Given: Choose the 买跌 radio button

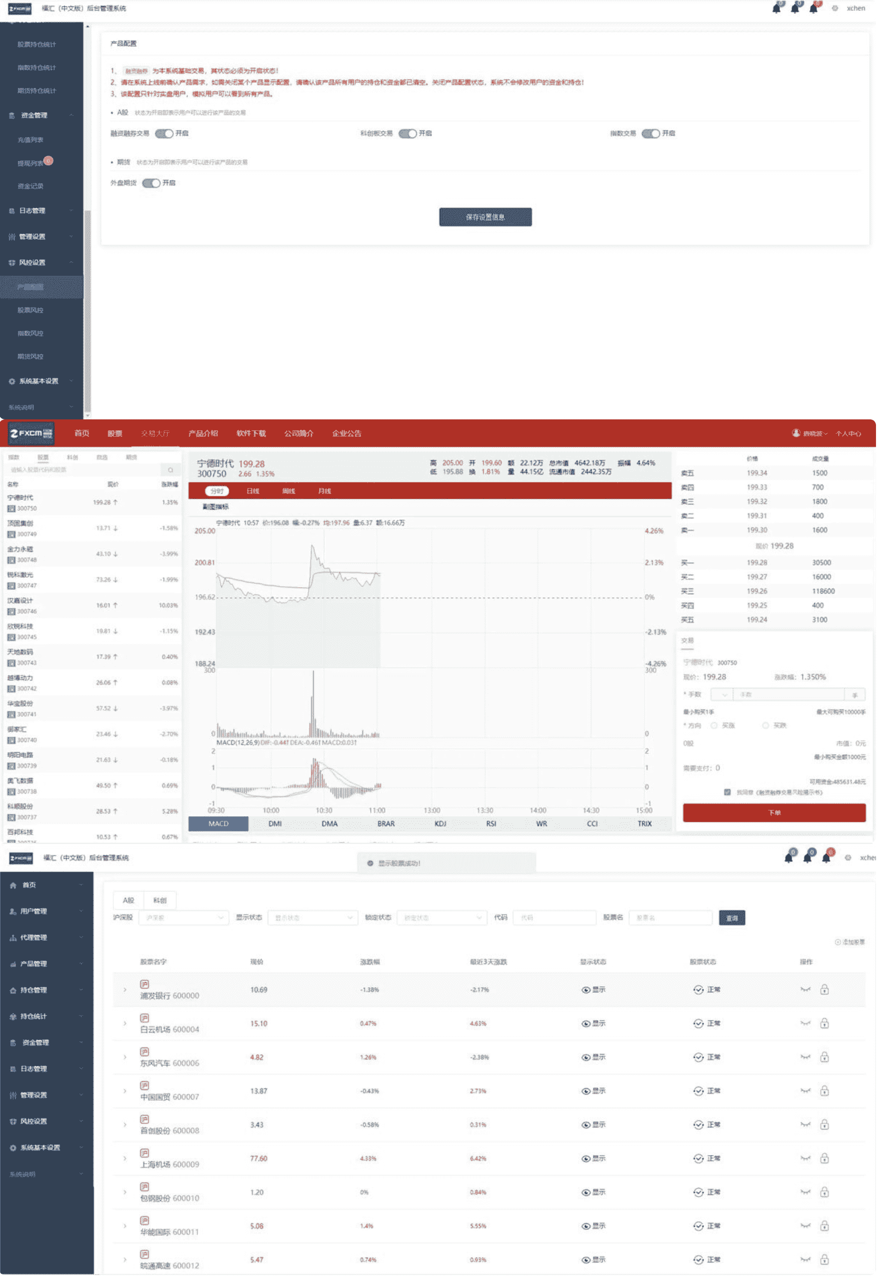Looking at the screenshot, I should click(x=765, y=726).
